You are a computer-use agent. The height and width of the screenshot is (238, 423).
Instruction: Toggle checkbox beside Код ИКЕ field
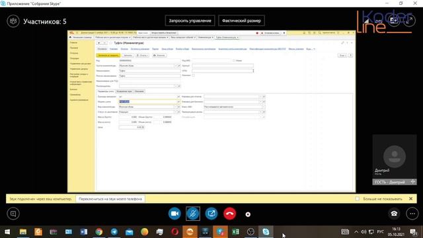[234, 61]
